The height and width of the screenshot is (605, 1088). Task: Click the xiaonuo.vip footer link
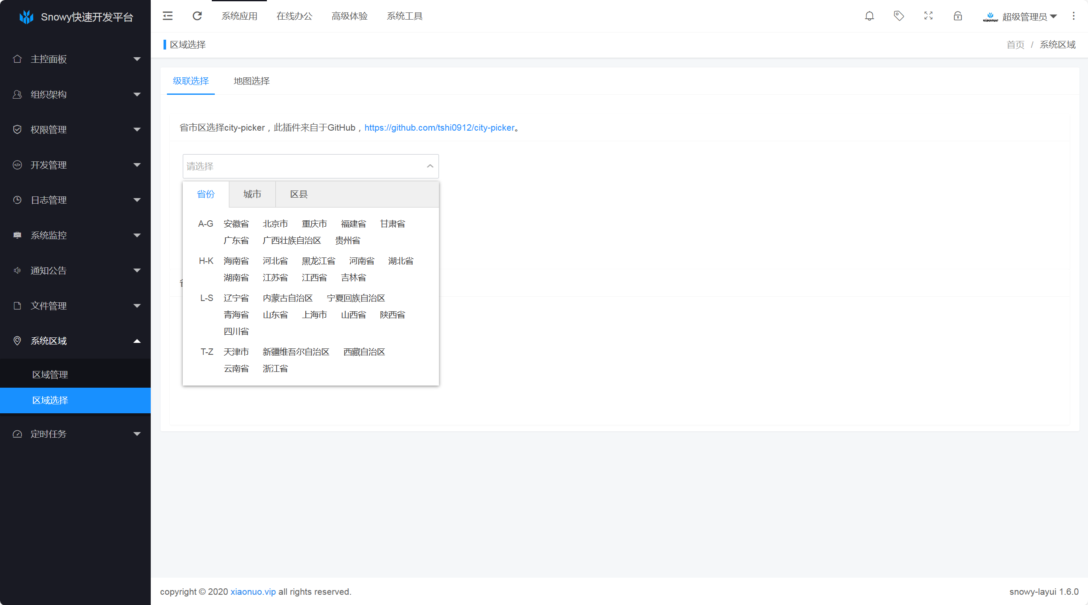(x=253, y=592)
